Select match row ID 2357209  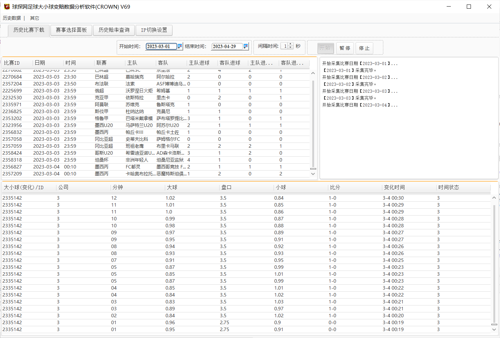tap(155, 174)
